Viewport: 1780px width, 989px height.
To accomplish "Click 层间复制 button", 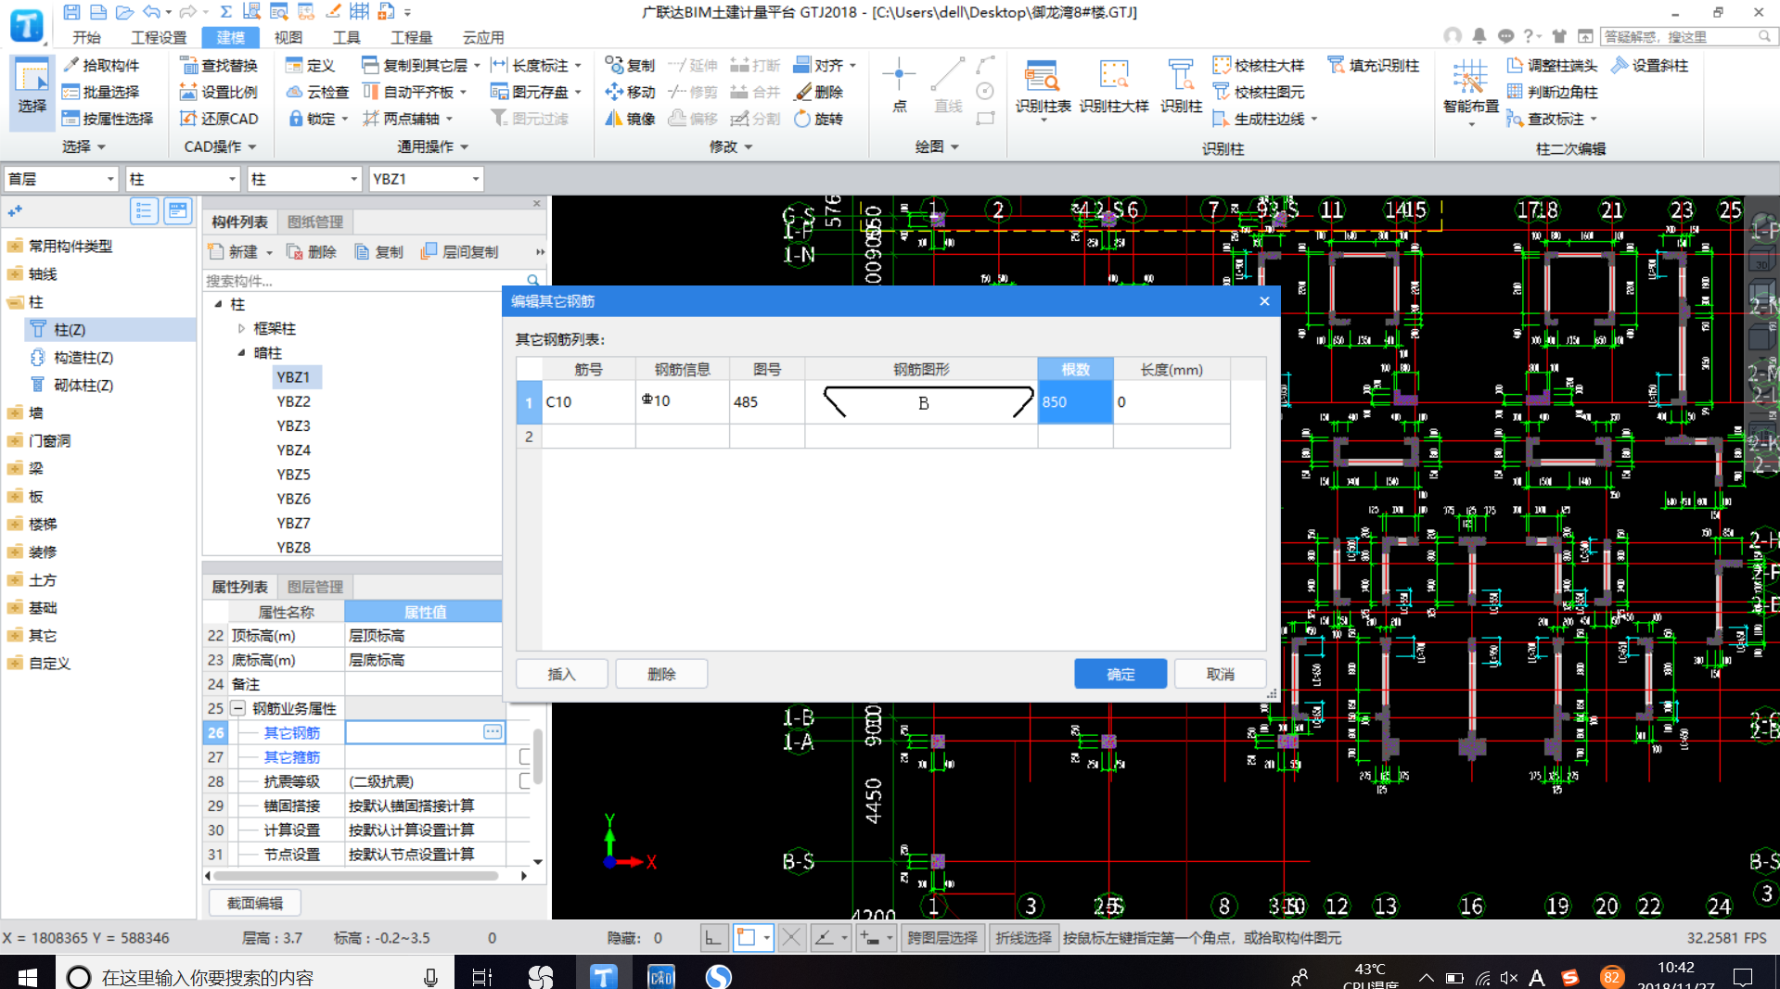I will (x=460, y=252).
